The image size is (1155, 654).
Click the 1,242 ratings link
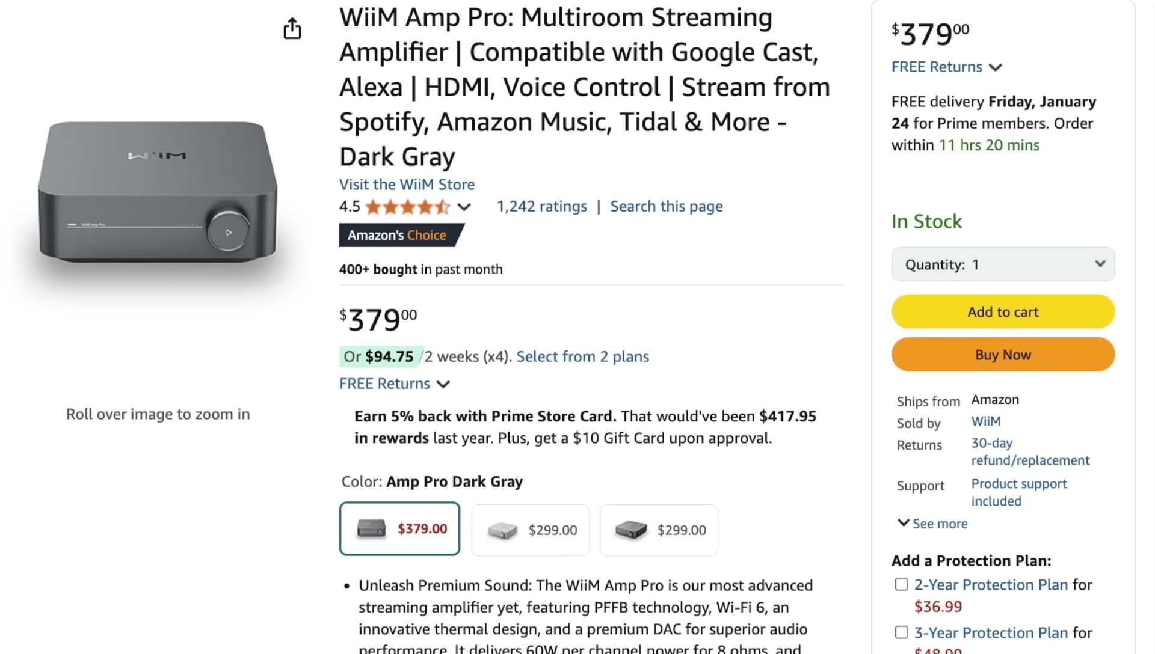[541, 206]
